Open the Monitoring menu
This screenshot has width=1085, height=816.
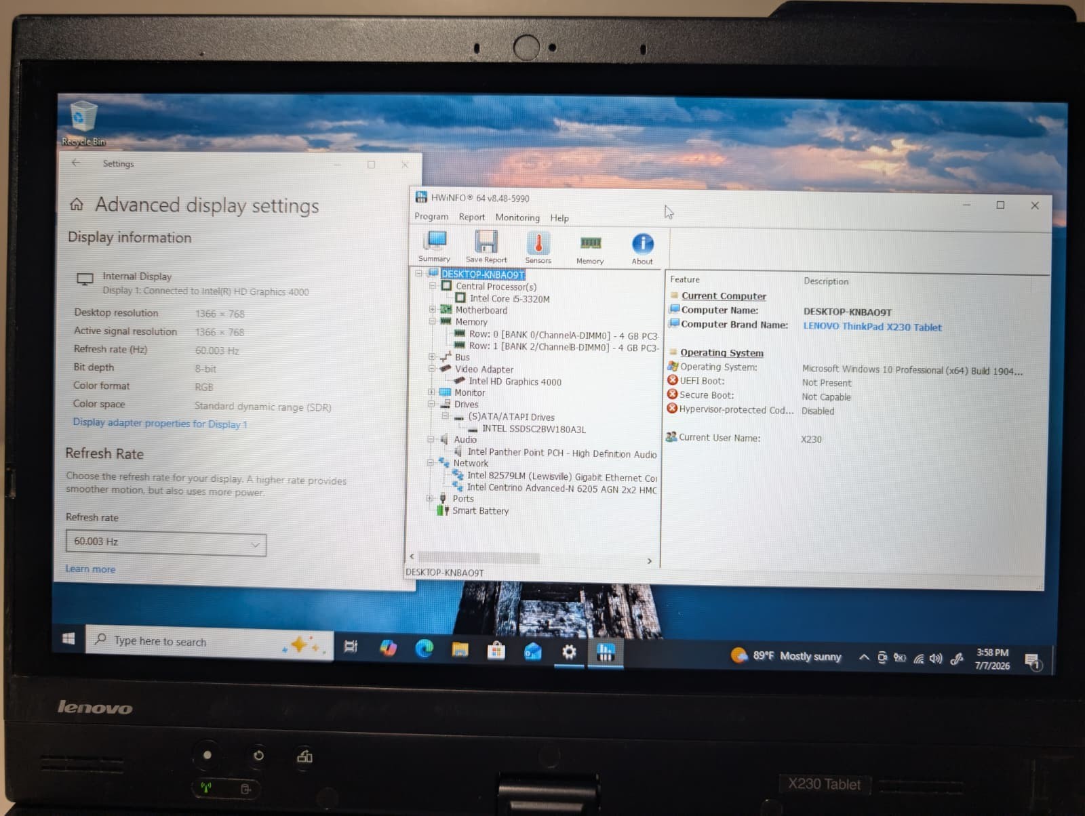(x=517, y=218)
